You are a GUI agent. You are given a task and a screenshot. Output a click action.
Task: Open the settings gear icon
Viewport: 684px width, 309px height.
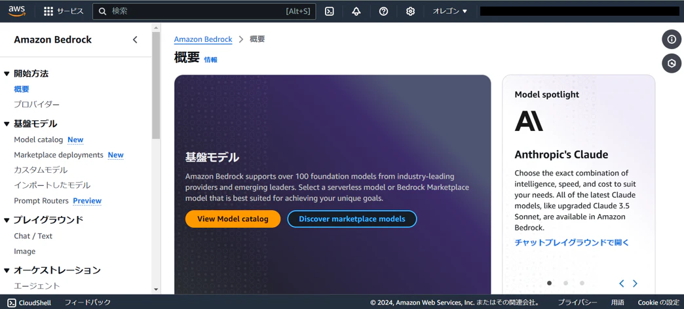pyautogui.click(x=410, y=11)
